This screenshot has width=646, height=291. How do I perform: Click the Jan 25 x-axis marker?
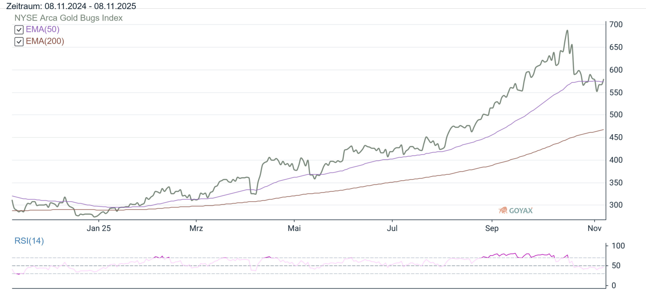click(x=99, y=228)
